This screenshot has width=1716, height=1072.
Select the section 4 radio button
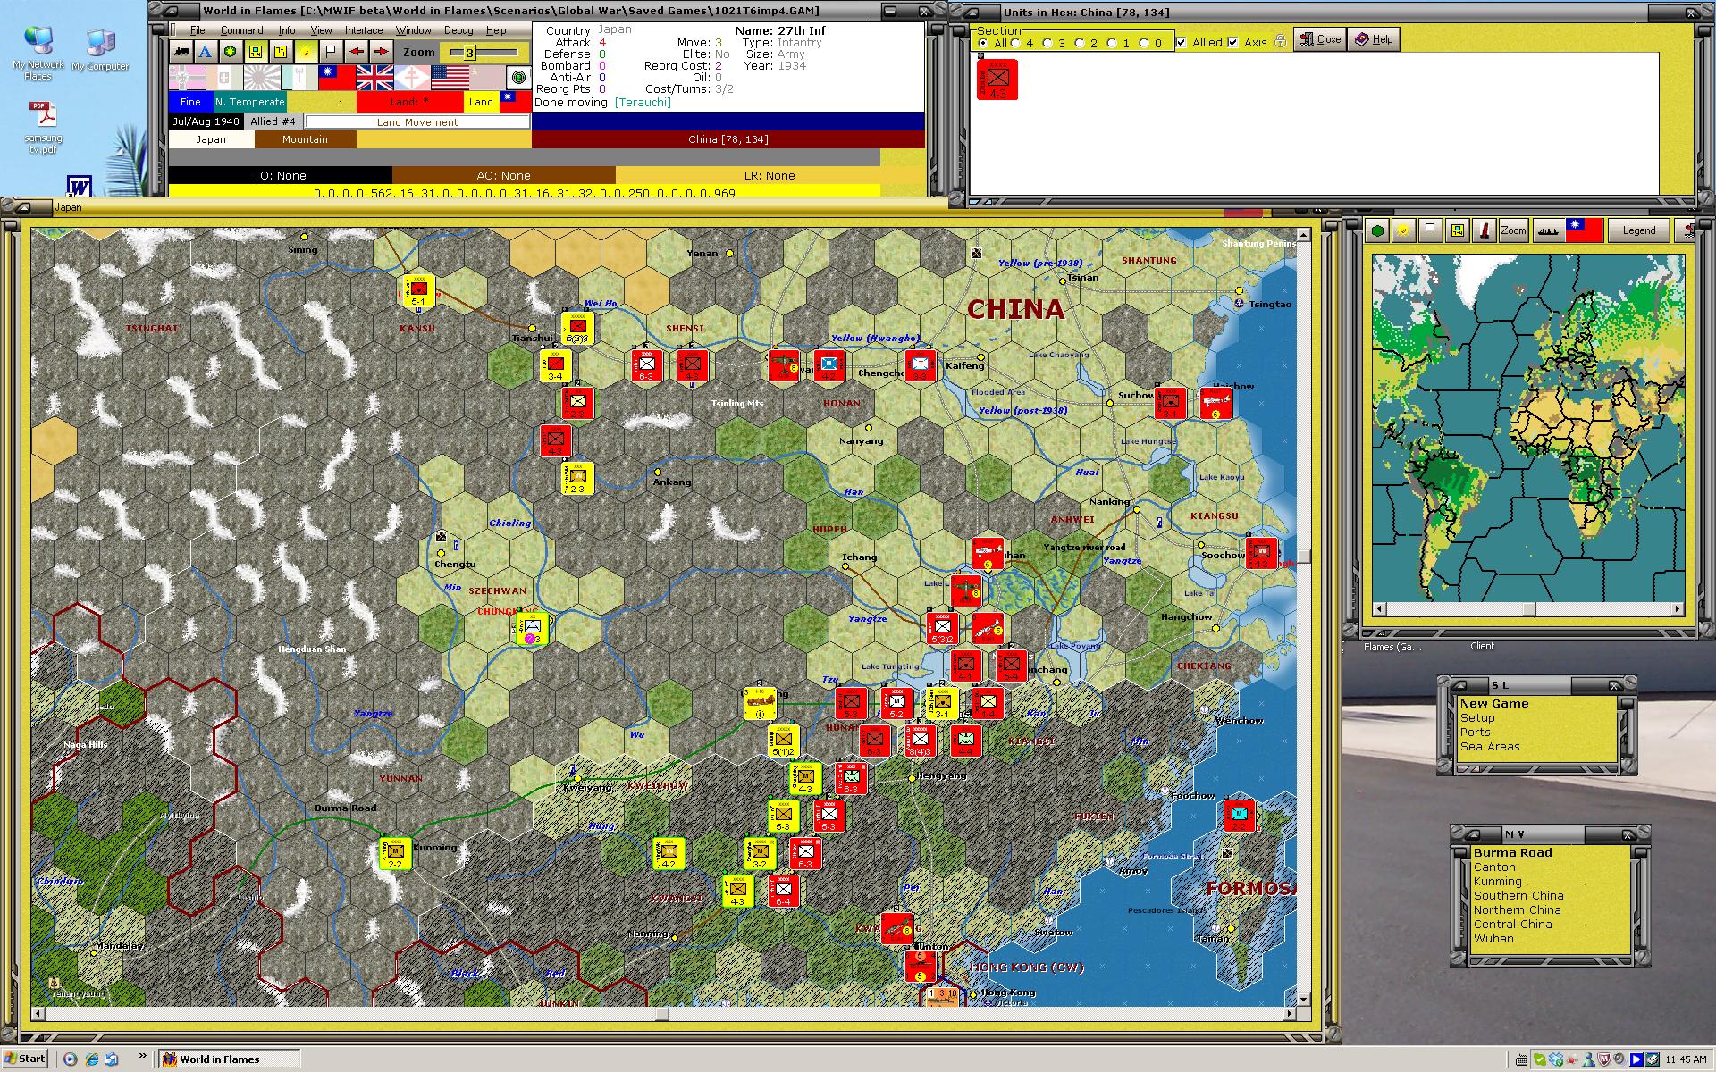[x=1015, y=43]
